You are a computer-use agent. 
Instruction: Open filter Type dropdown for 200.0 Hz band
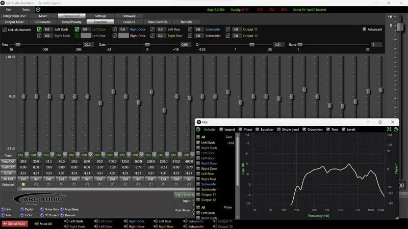[155, 155]
